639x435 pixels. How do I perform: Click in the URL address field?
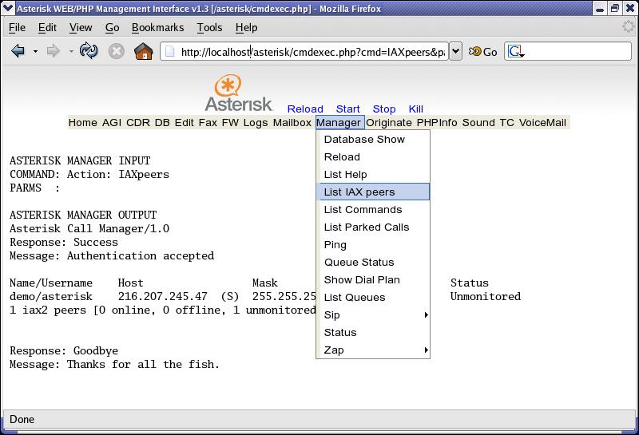(312, 52)
